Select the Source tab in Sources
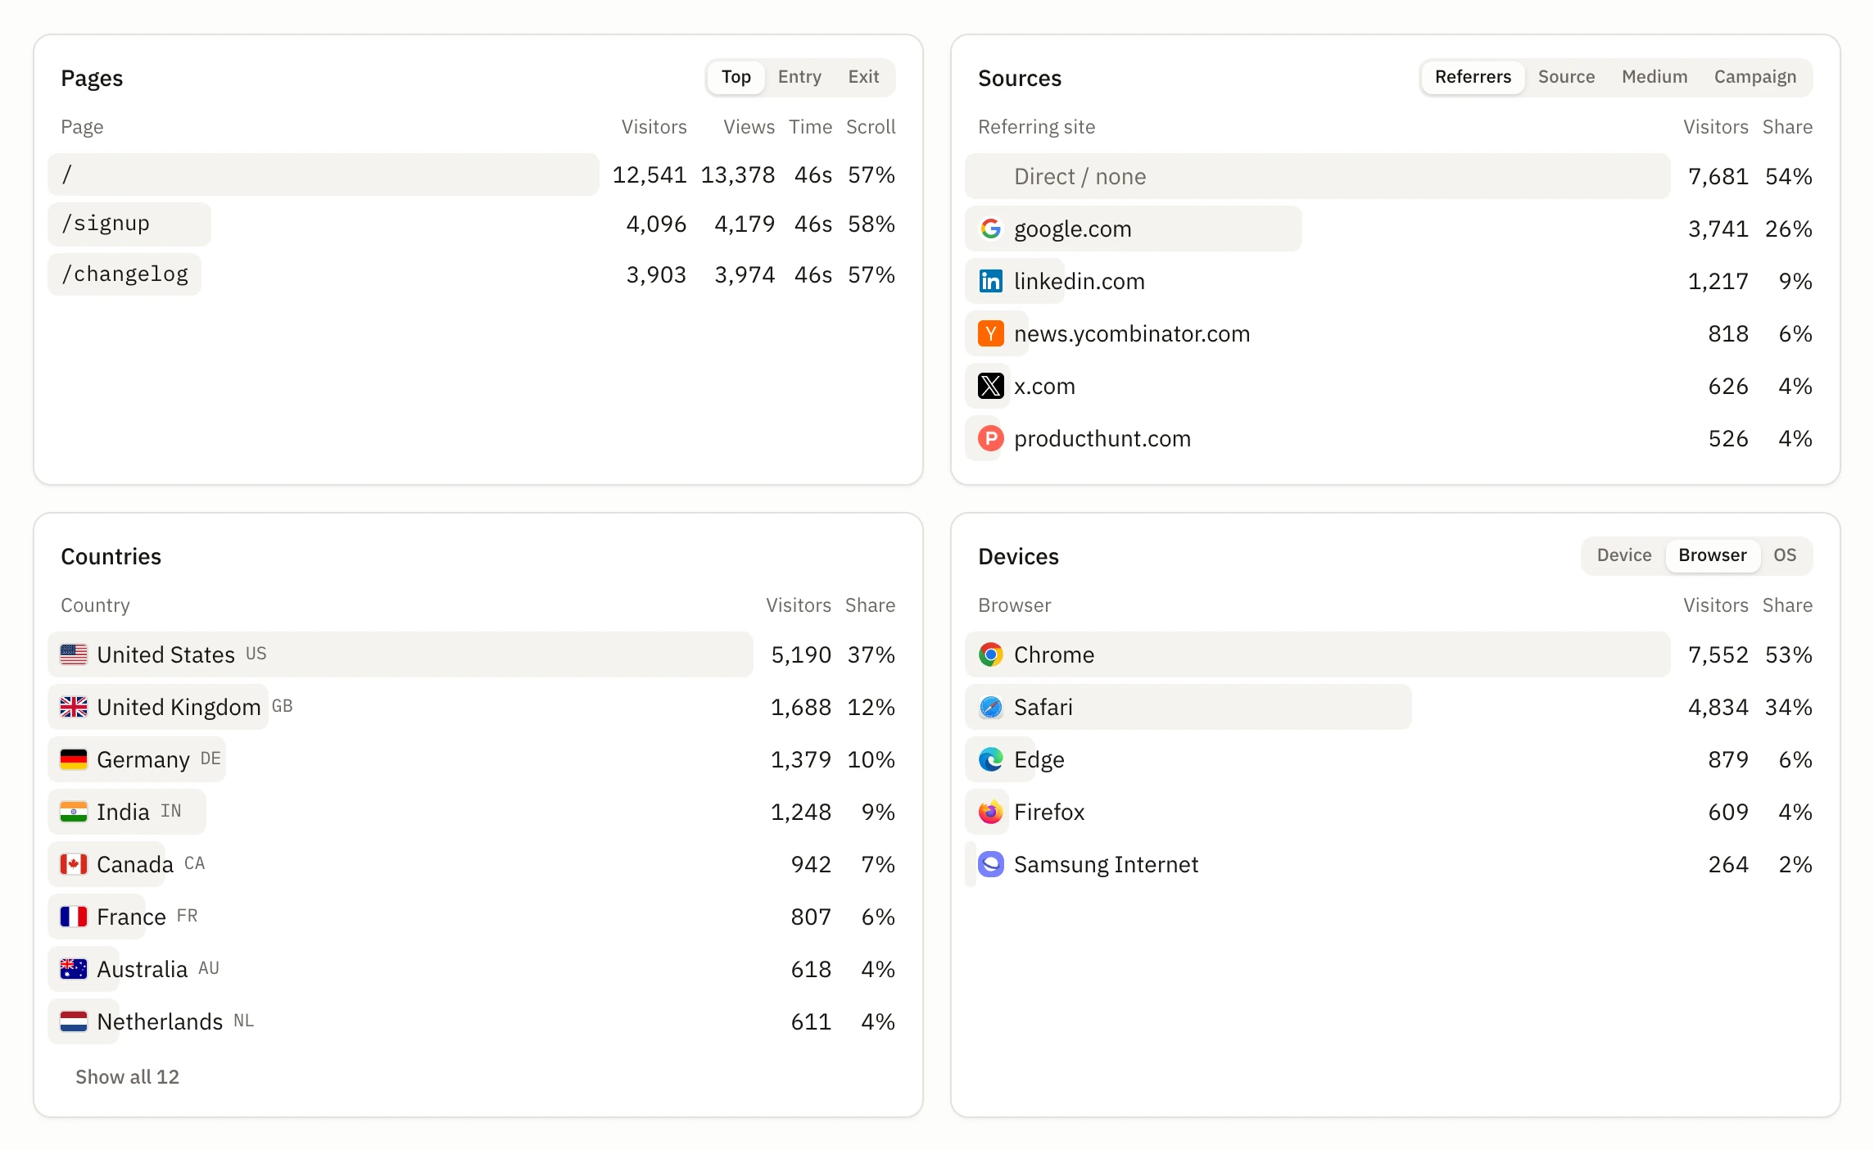1874x1150 pixels. 1566,77
